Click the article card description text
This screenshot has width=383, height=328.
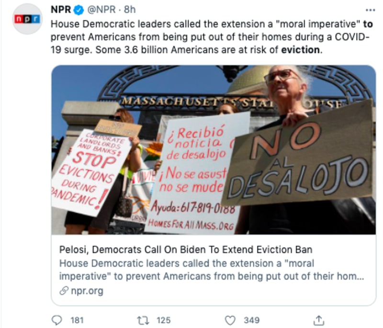(211, 270)
